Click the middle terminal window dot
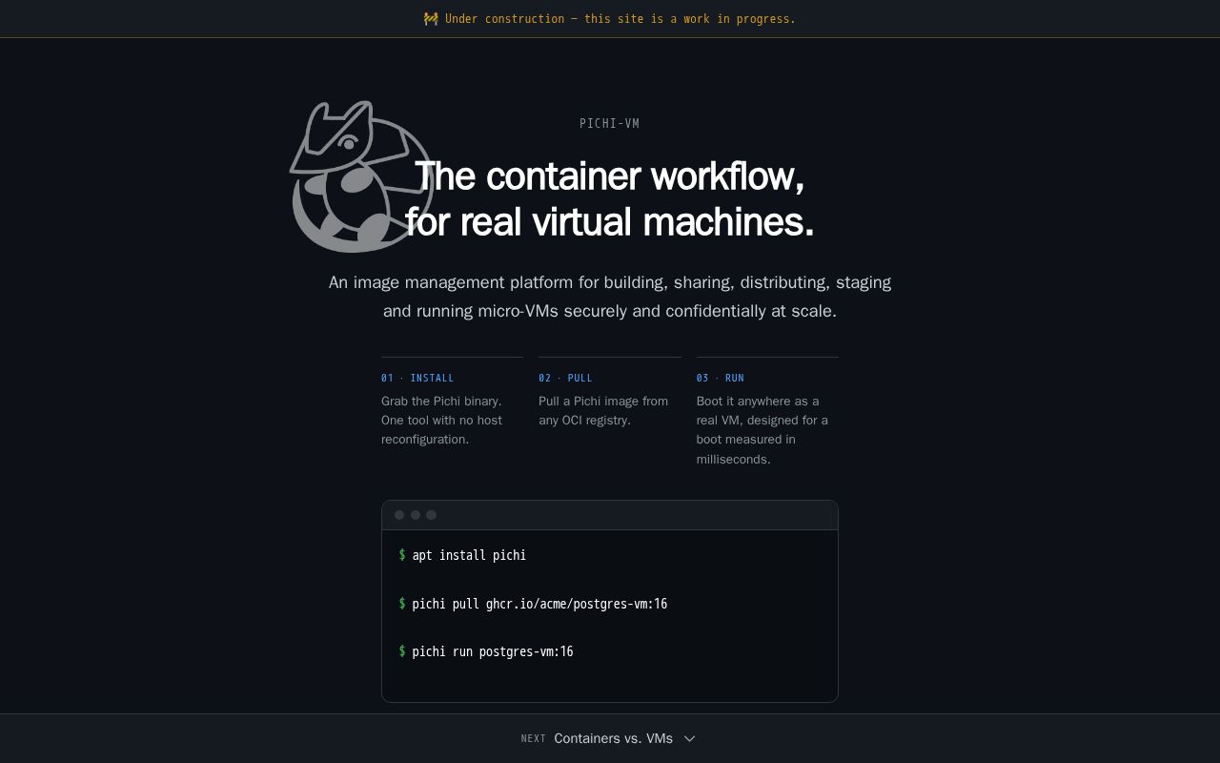 pos(416,515)
